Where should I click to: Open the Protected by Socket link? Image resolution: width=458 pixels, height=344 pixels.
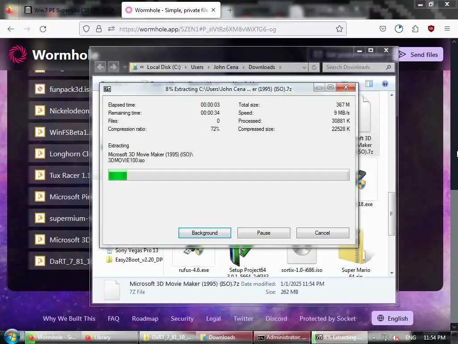click(327, 318)
